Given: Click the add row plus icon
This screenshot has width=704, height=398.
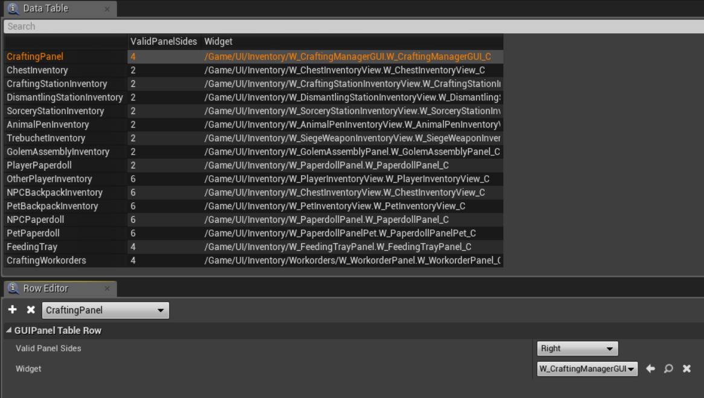Looking at the screenshot, I should pyautogui.click(x=13, y=310).
